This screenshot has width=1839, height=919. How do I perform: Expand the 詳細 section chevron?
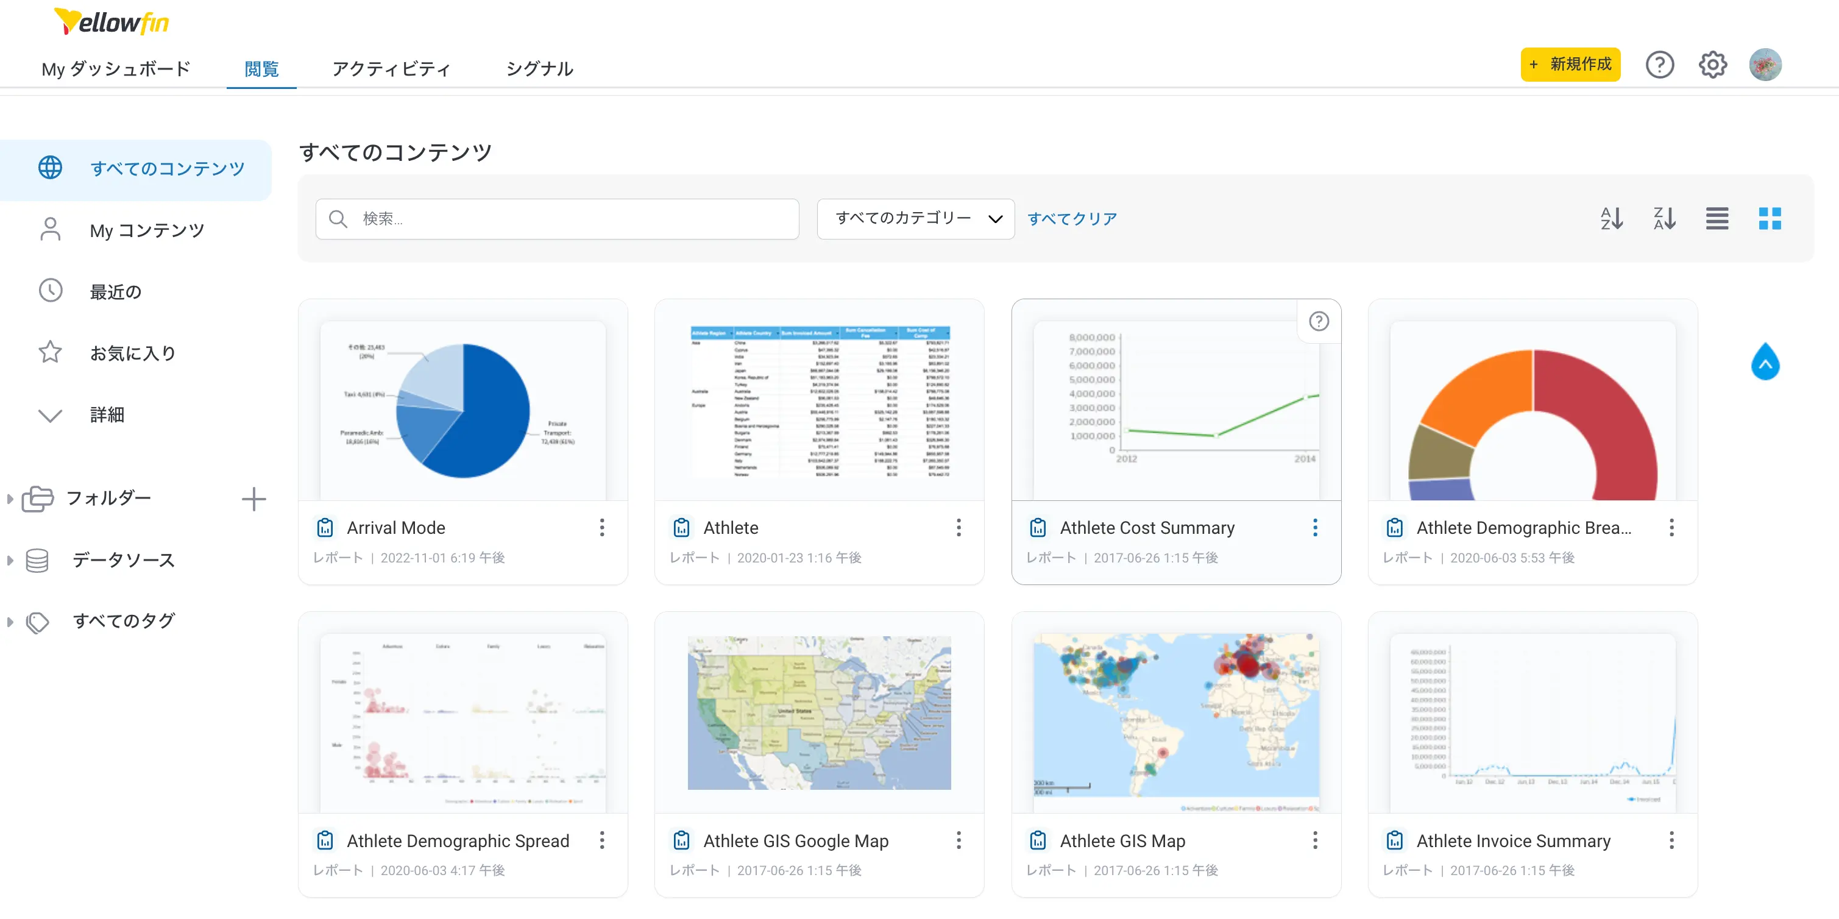(x=50, y=415)
